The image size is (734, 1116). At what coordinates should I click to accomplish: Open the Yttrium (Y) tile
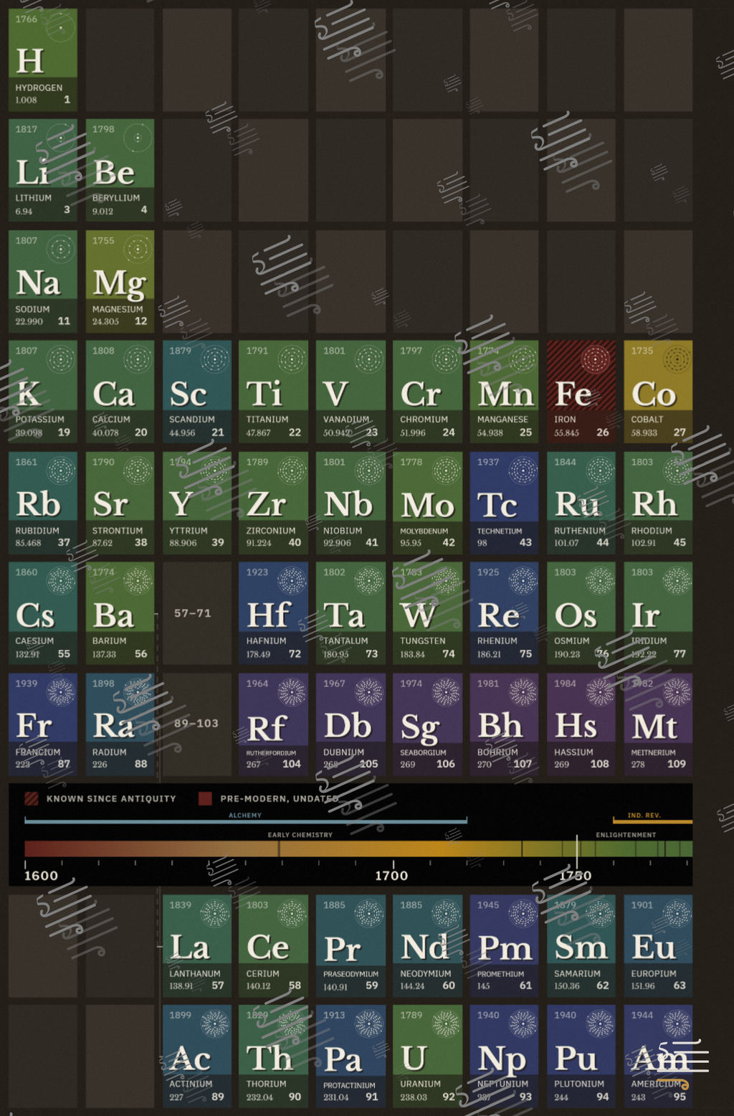197,503
